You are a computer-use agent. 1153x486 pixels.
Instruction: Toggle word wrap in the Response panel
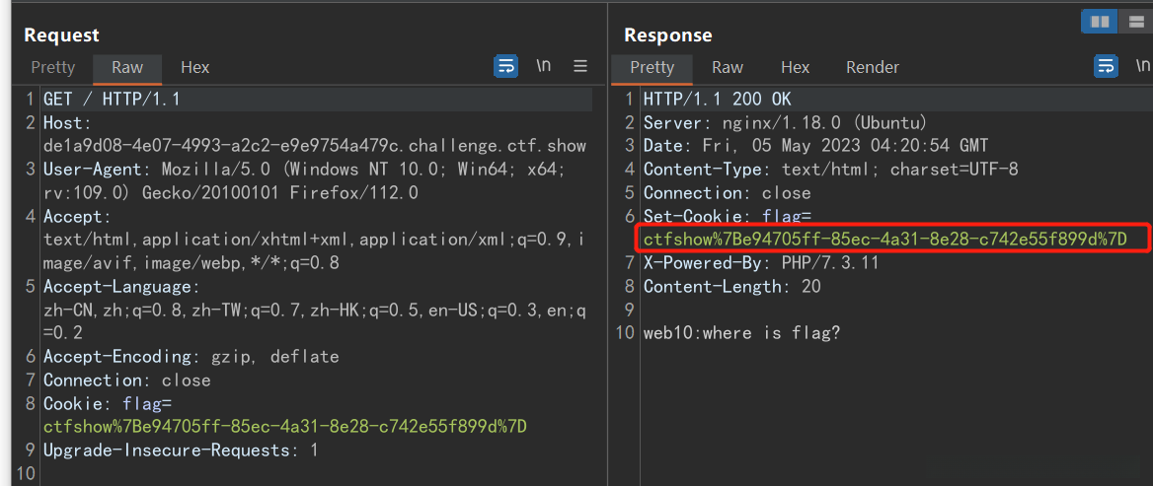tap(1107, 67)
